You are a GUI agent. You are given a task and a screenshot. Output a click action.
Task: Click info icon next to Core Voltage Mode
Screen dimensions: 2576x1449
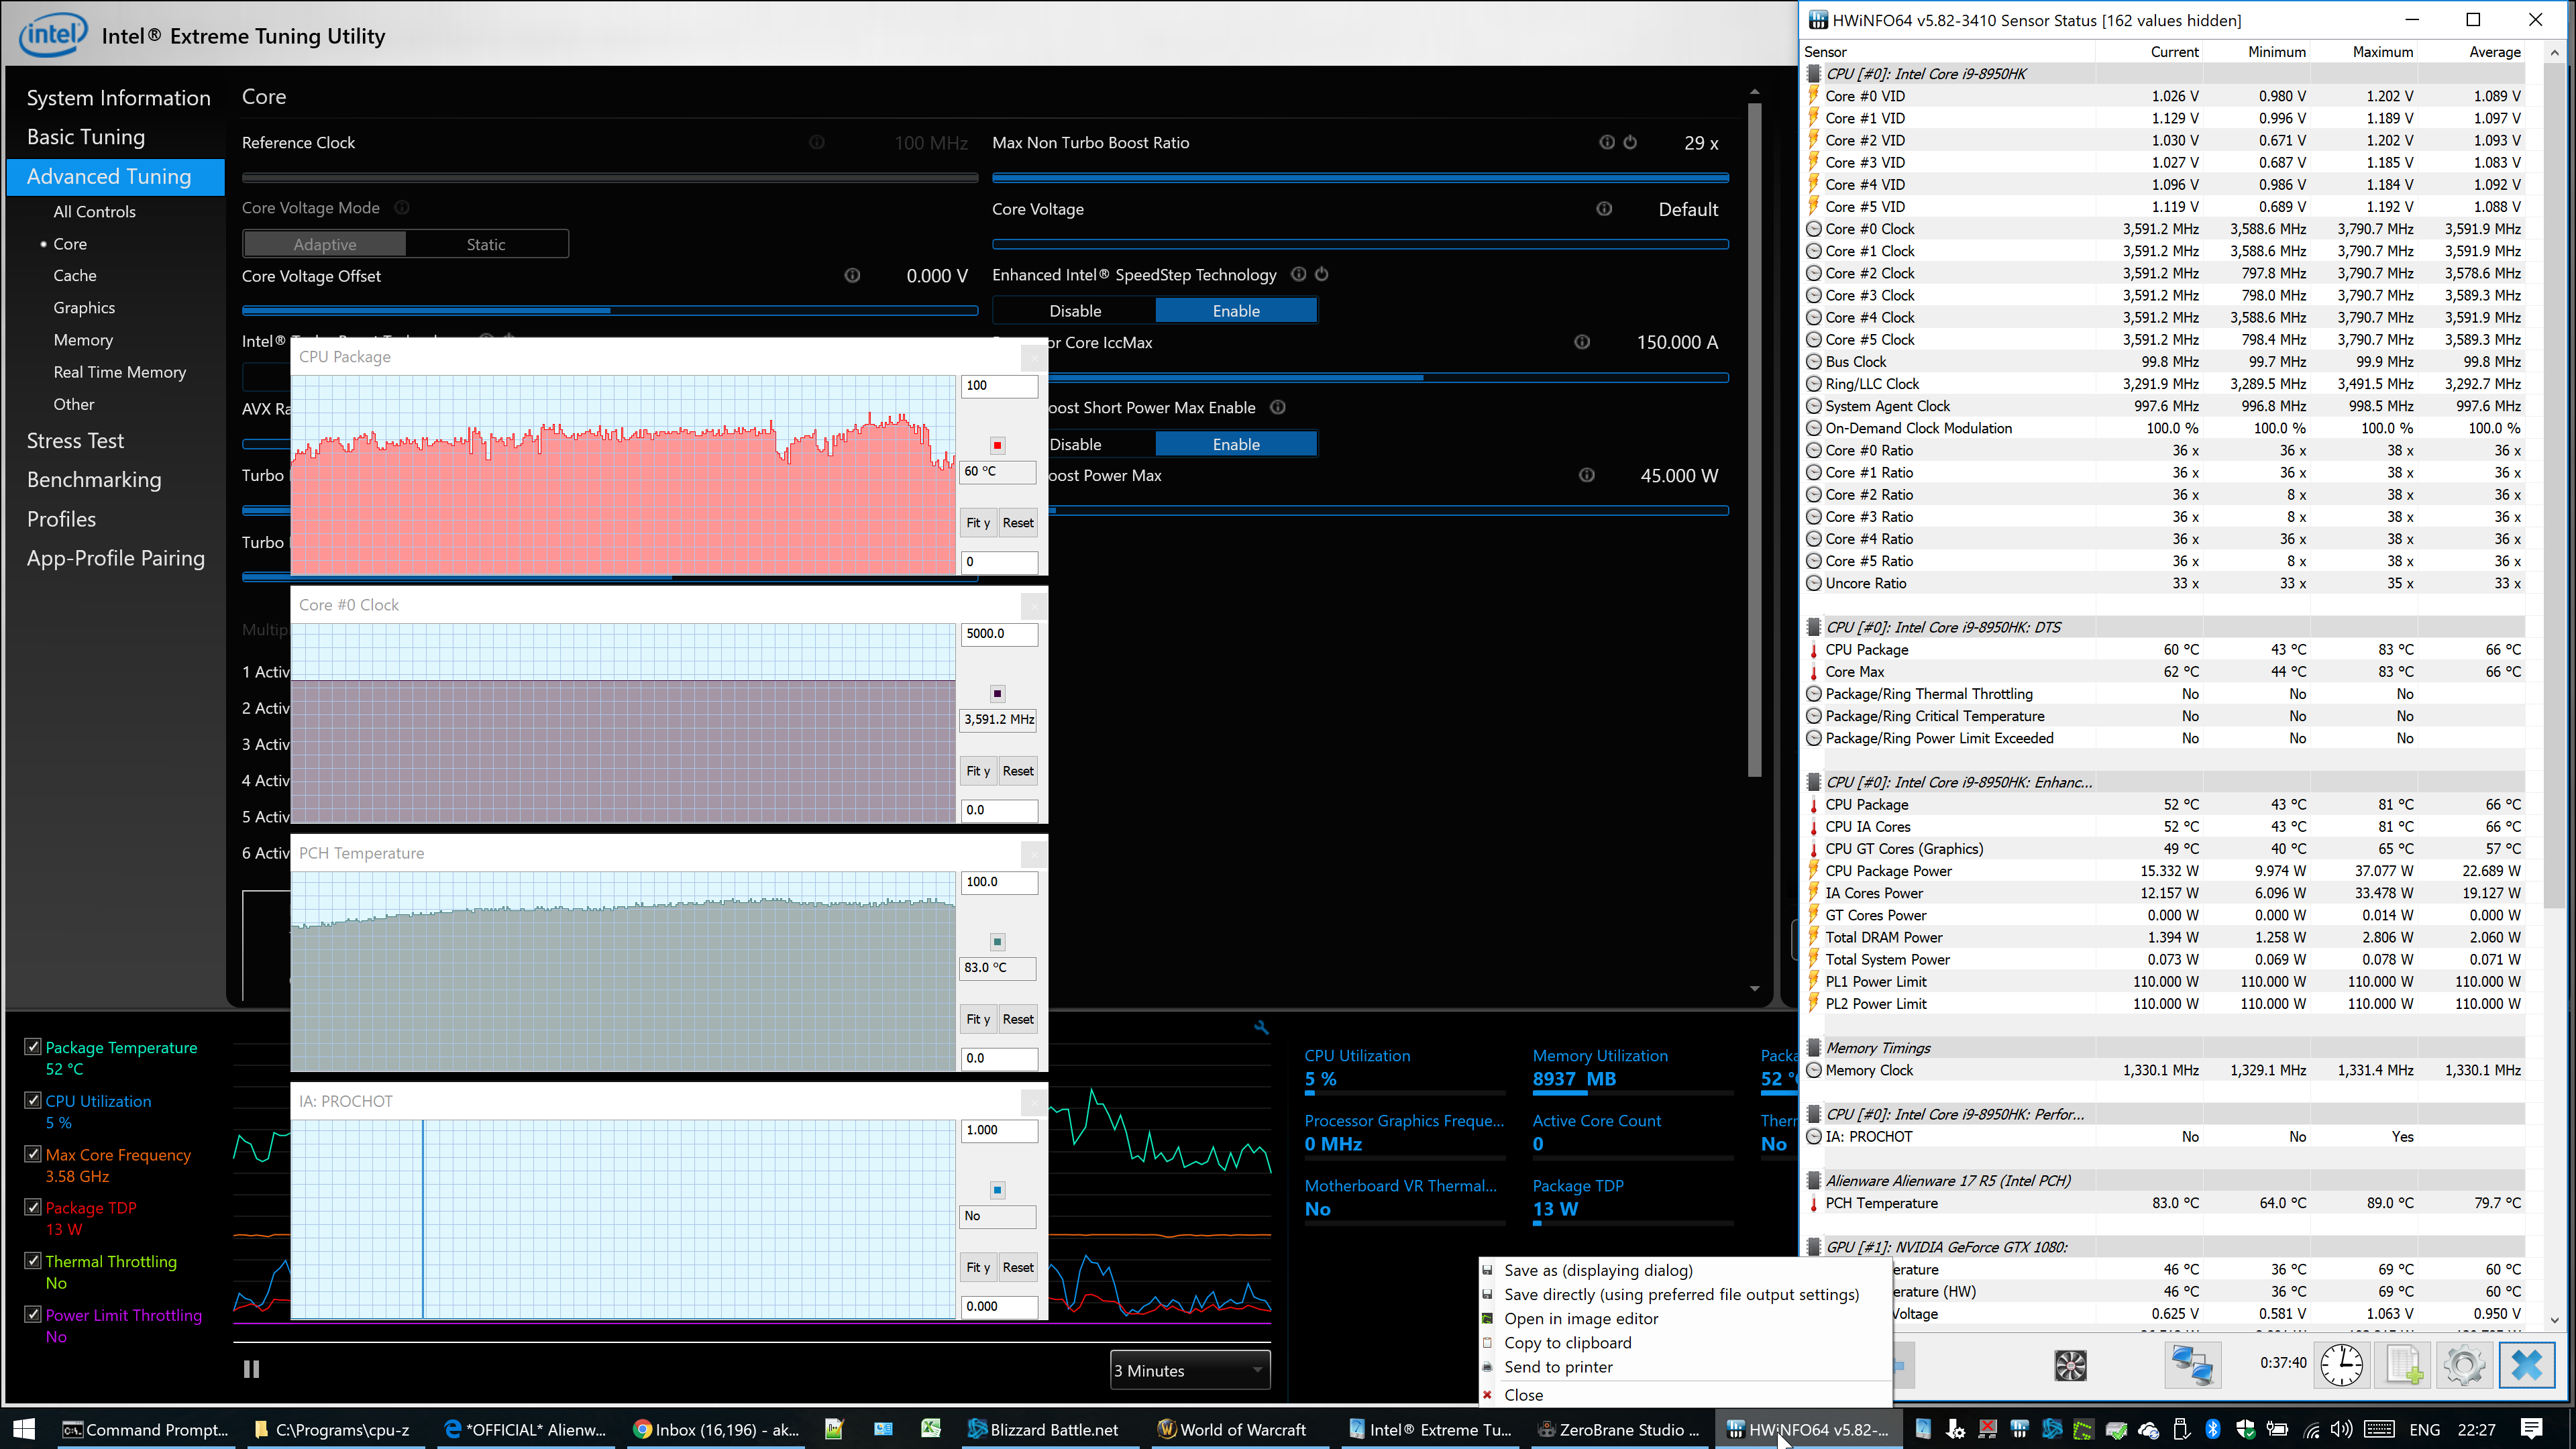pyautogui.click(x=402, y=207)
